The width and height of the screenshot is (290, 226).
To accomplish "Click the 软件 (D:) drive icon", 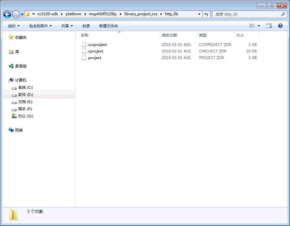I will pos(14,95).
